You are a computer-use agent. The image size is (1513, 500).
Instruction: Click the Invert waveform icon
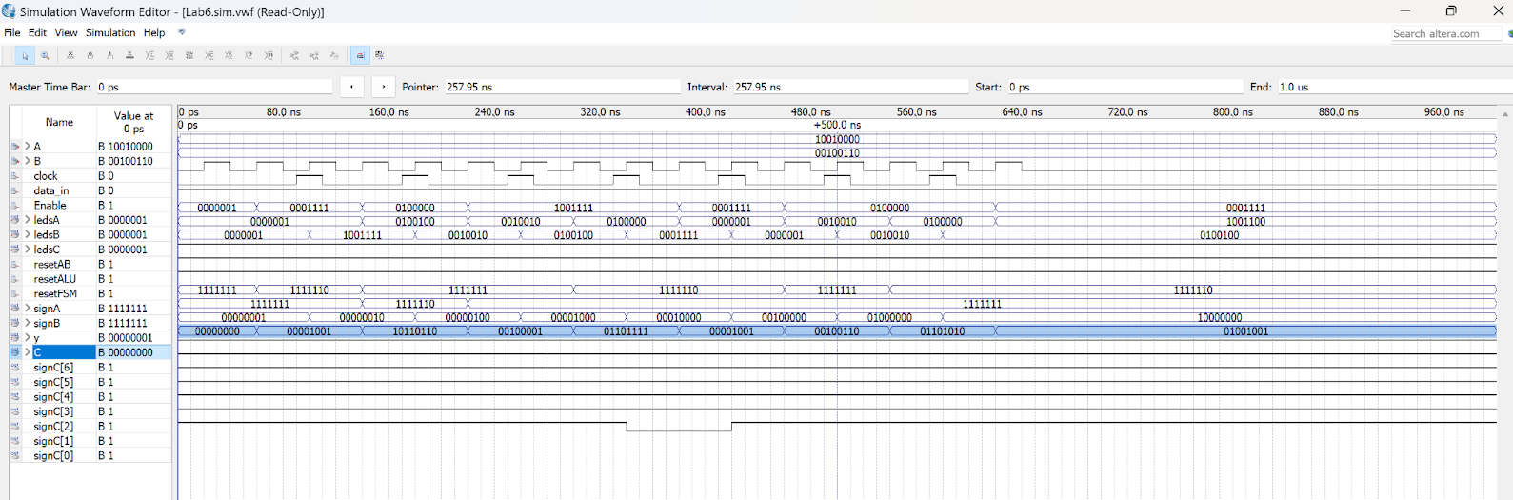[x=189, y=55]
